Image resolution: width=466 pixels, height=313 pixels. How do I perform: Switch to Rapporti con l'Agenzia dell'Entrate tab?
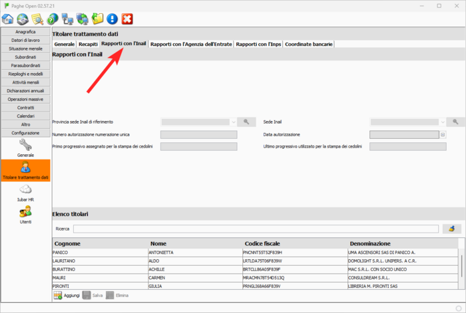tap(191, 44)
